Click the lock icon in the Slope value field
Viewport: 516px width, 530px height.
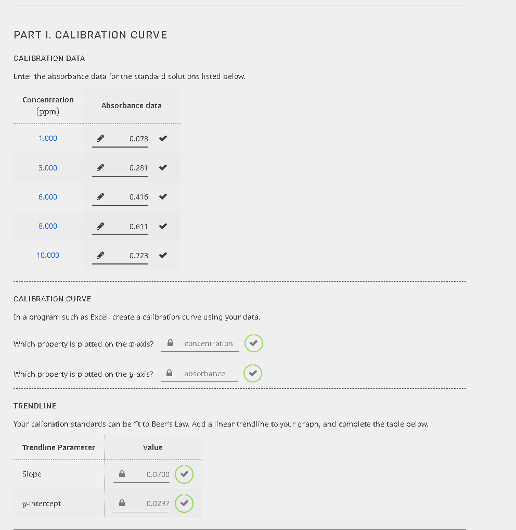(x=122, y=473)
